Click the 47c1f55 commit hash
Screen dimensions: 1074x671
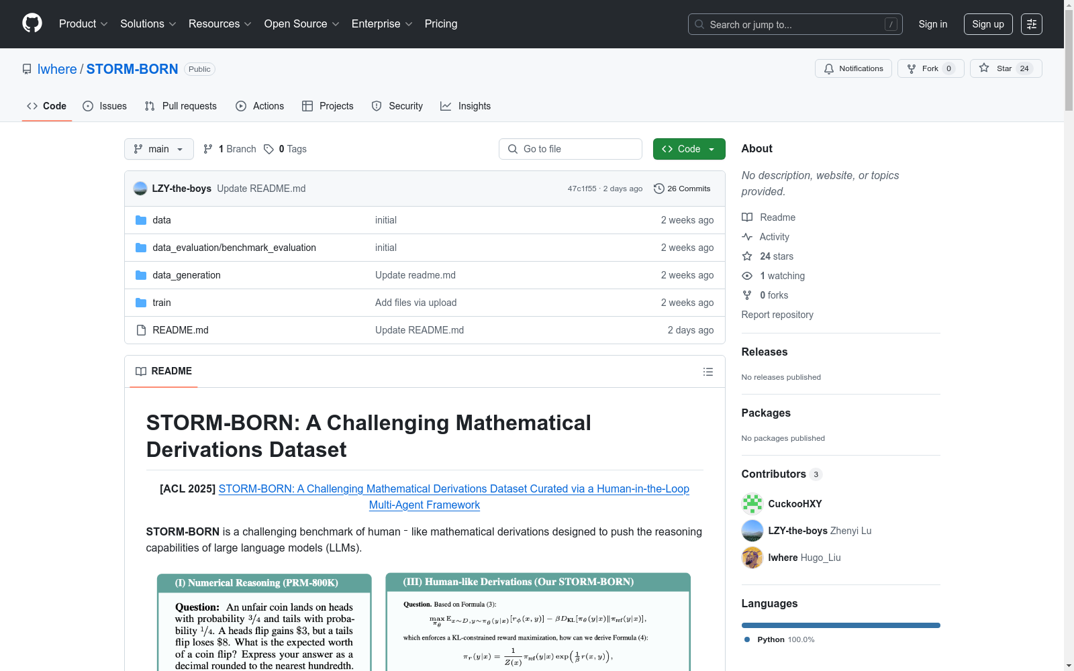click(582, 189)
